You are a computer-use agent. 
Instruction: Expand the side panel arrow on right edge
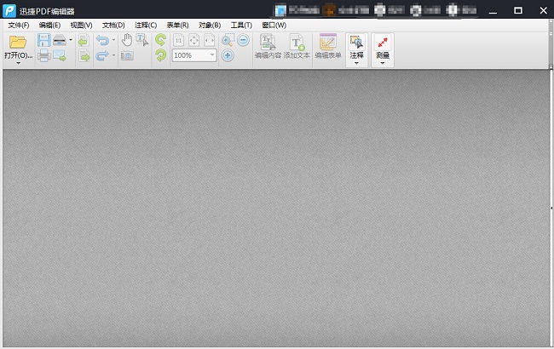[551, 209]
